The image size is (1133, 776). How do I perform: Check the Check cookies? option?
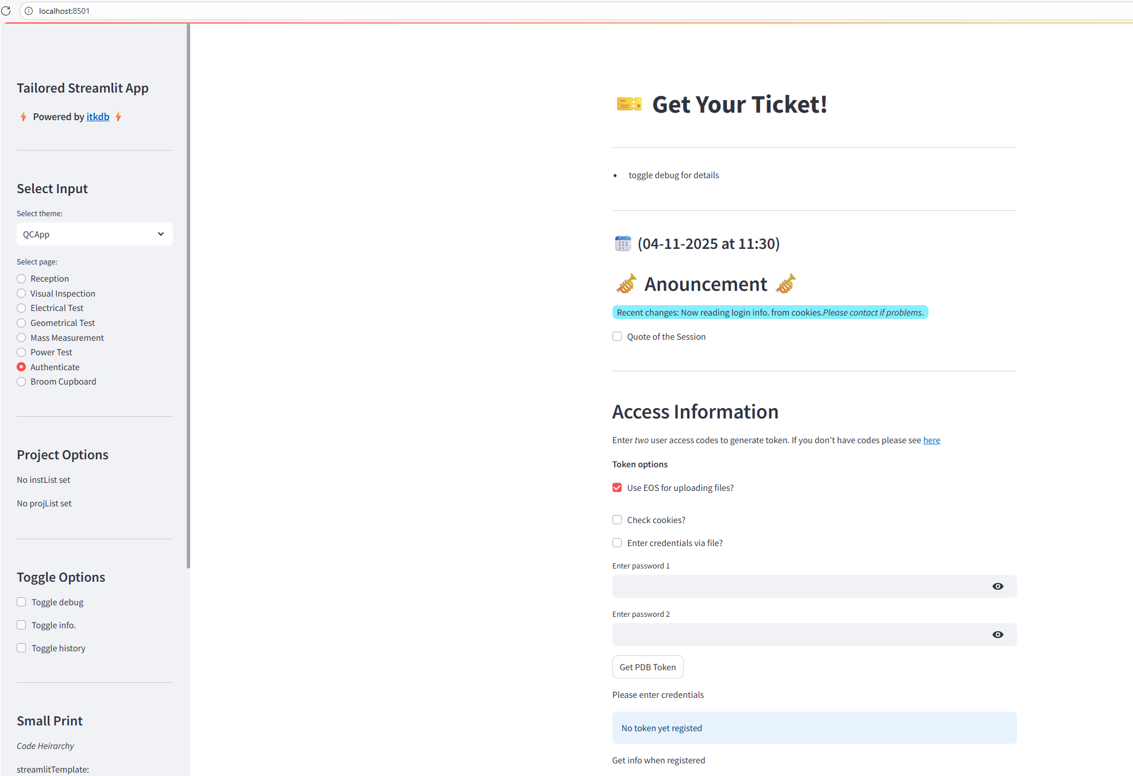[616, 519]
